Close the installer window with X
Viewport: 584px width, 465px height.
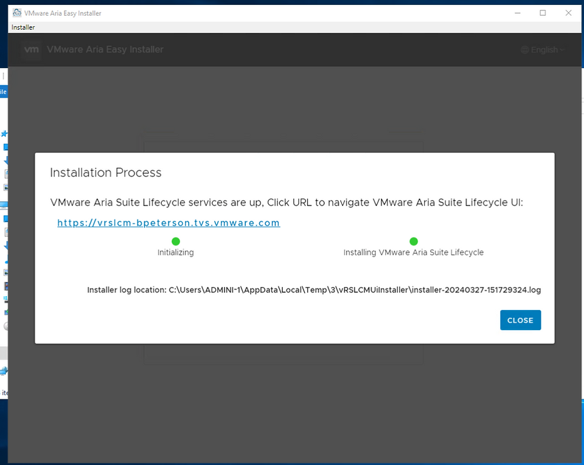[x=568, y=13]
